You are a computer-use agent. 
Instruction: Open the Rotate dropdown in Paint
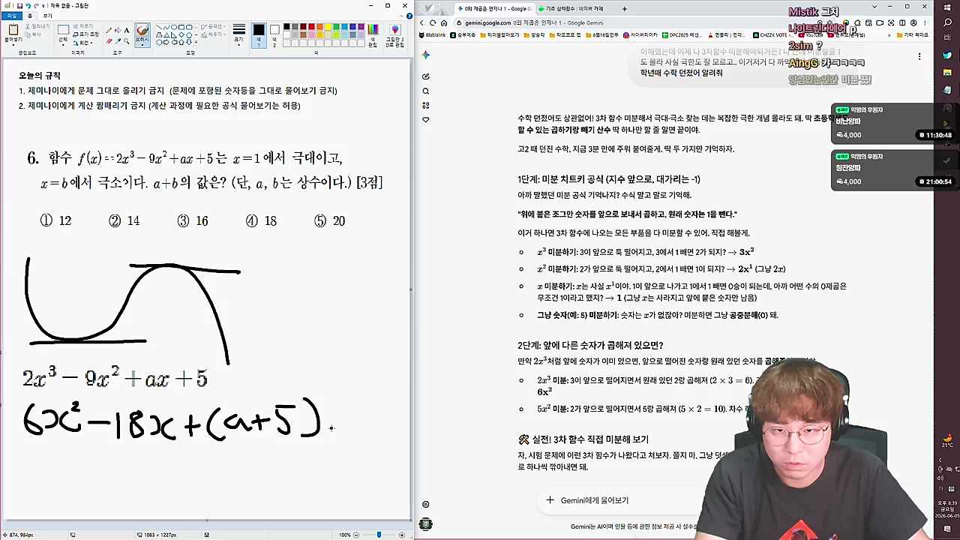tap(83, 43)
